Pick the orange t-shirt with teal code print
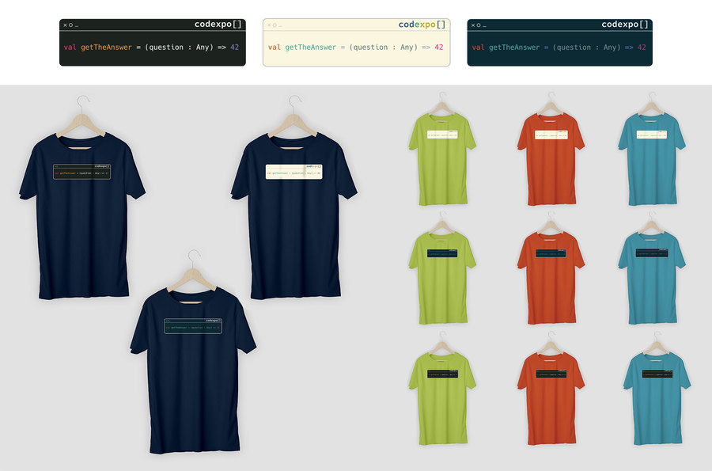 [x=551, y=278]
